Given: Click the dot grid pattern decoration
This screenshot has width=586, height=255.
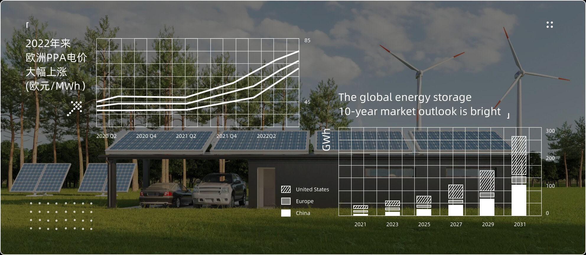Looking at the screenshot, I should (x=61, y=216).
